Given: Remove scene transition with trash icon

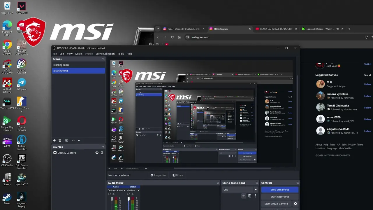Looking at the screenshot, I should pyautogui.click(x=250, y=196).
